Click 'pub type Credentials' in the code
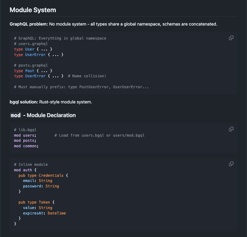Image resolution: width=247 pixels, height=237 pixels. (x=43, y=175)
